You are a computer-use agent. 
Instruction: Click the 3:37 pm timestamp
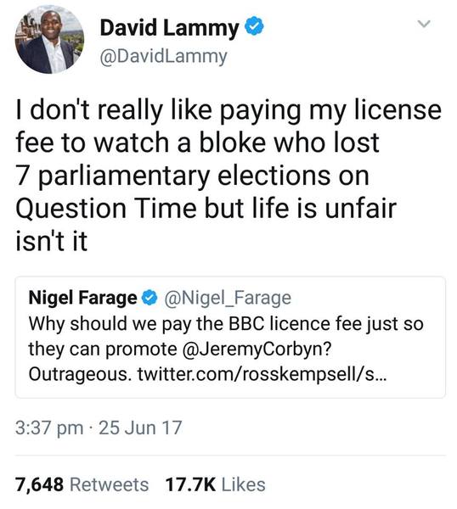49,428
